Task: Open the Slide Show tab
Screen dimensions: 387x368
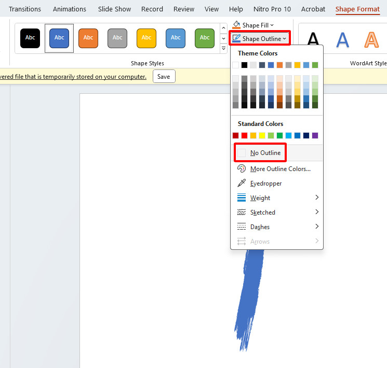Action: tap(114, 9)
